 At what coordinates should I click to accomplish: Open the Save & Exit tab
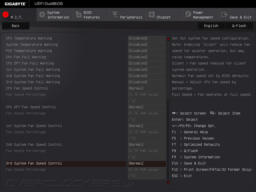(238, 15)
